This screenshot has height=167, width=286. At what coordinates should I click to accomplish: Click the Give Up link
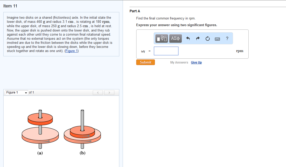pyautogui.click(x=196, y=62)
